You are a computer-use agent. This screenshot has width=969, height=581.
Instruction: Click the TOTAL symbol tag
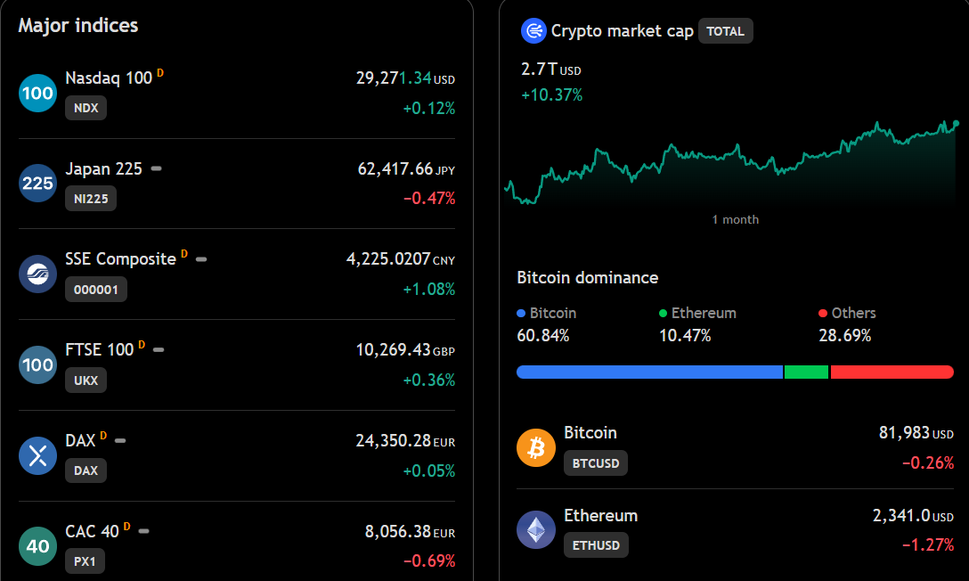tap(726, 31)
